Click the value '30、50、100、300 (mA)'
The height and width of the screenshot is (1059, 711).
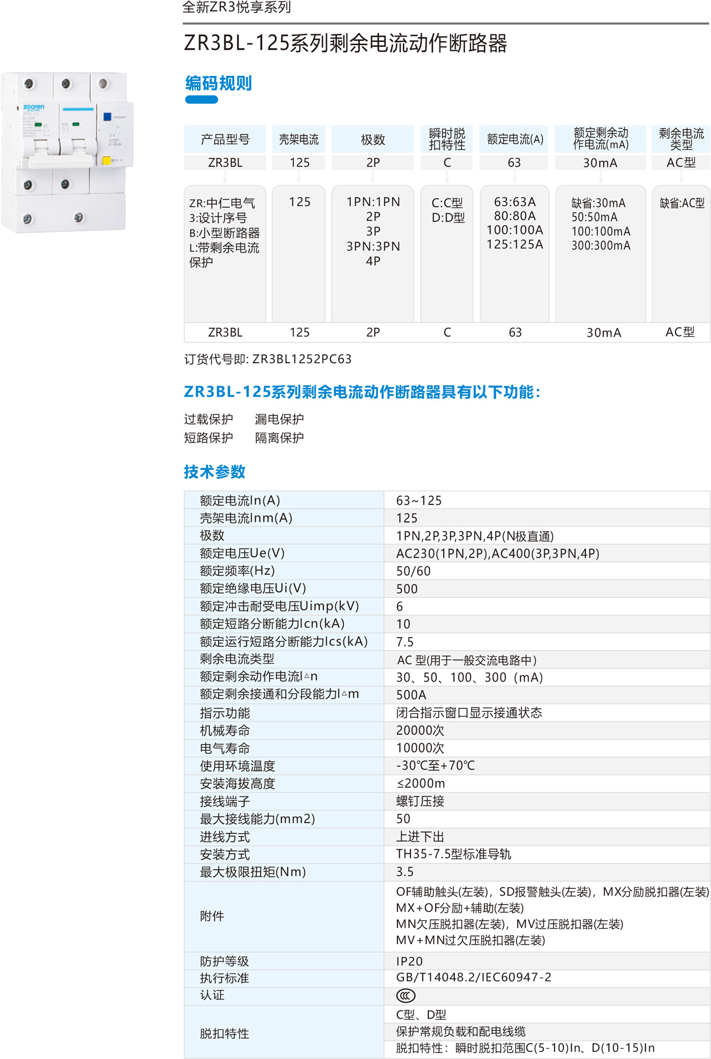(470, 677)
